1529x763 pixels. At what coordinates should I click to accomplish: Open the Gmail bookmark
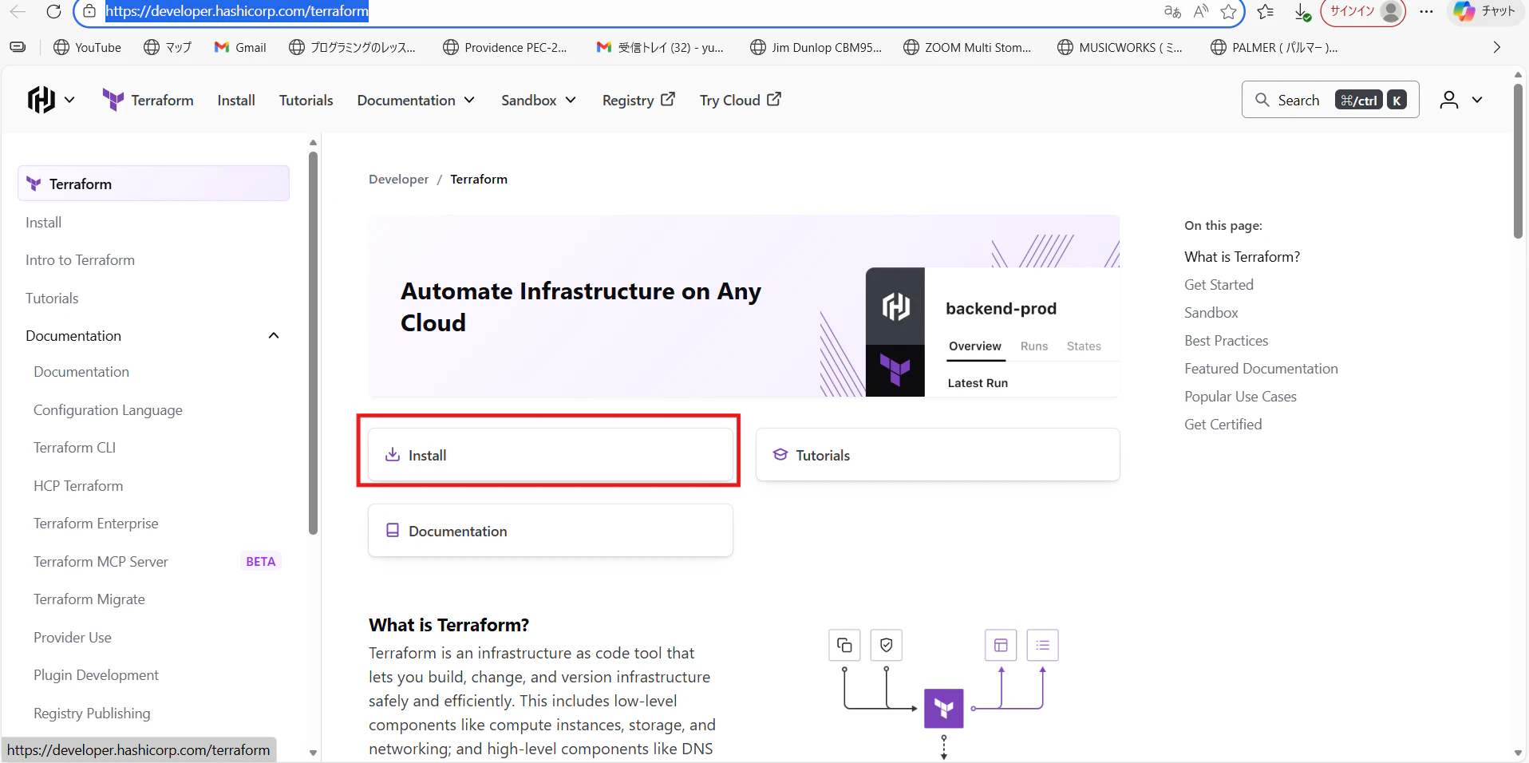coord(240,47)
